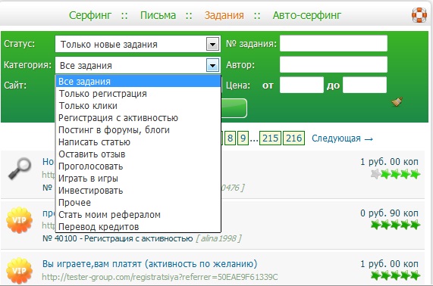Click the Цена 'до' input field
The height and width of the screenshot is (286, 433).
click(x=365, y=85)
